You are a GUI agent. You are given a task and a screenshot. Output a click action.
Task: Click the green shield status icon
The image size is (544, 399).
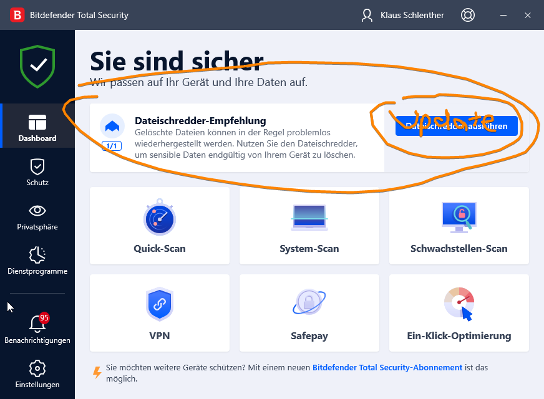pyautogui.click(x=37, y=66)
